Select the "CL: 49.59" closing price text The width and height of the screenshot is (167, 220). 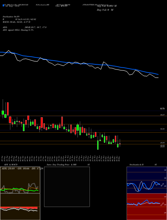[61, 6]
